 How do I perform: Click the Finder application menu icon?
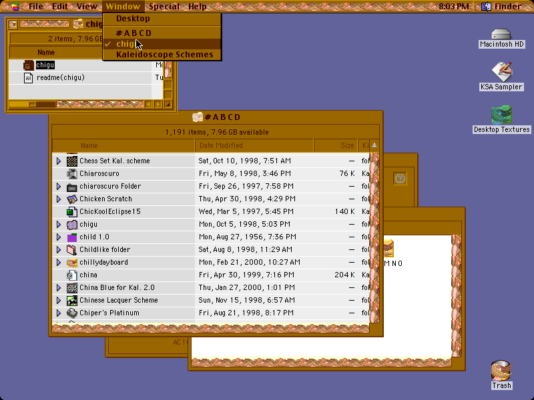tap(486, 6)
